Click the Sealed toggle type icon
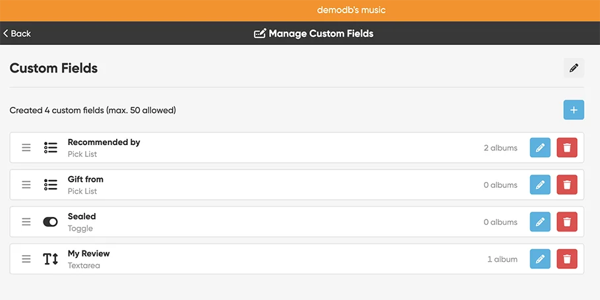The image size is (600, 300). point(50,222)
